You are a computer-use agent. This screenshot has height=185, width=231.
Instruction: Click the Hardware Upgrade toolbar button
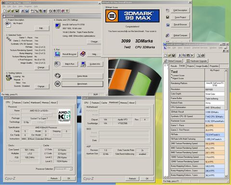tap(197, 61)
